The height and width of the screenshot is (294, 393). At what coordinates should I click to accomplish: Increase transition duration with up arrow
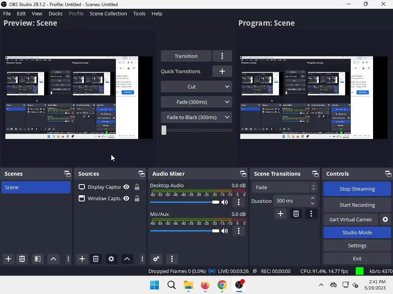(312, 198)
